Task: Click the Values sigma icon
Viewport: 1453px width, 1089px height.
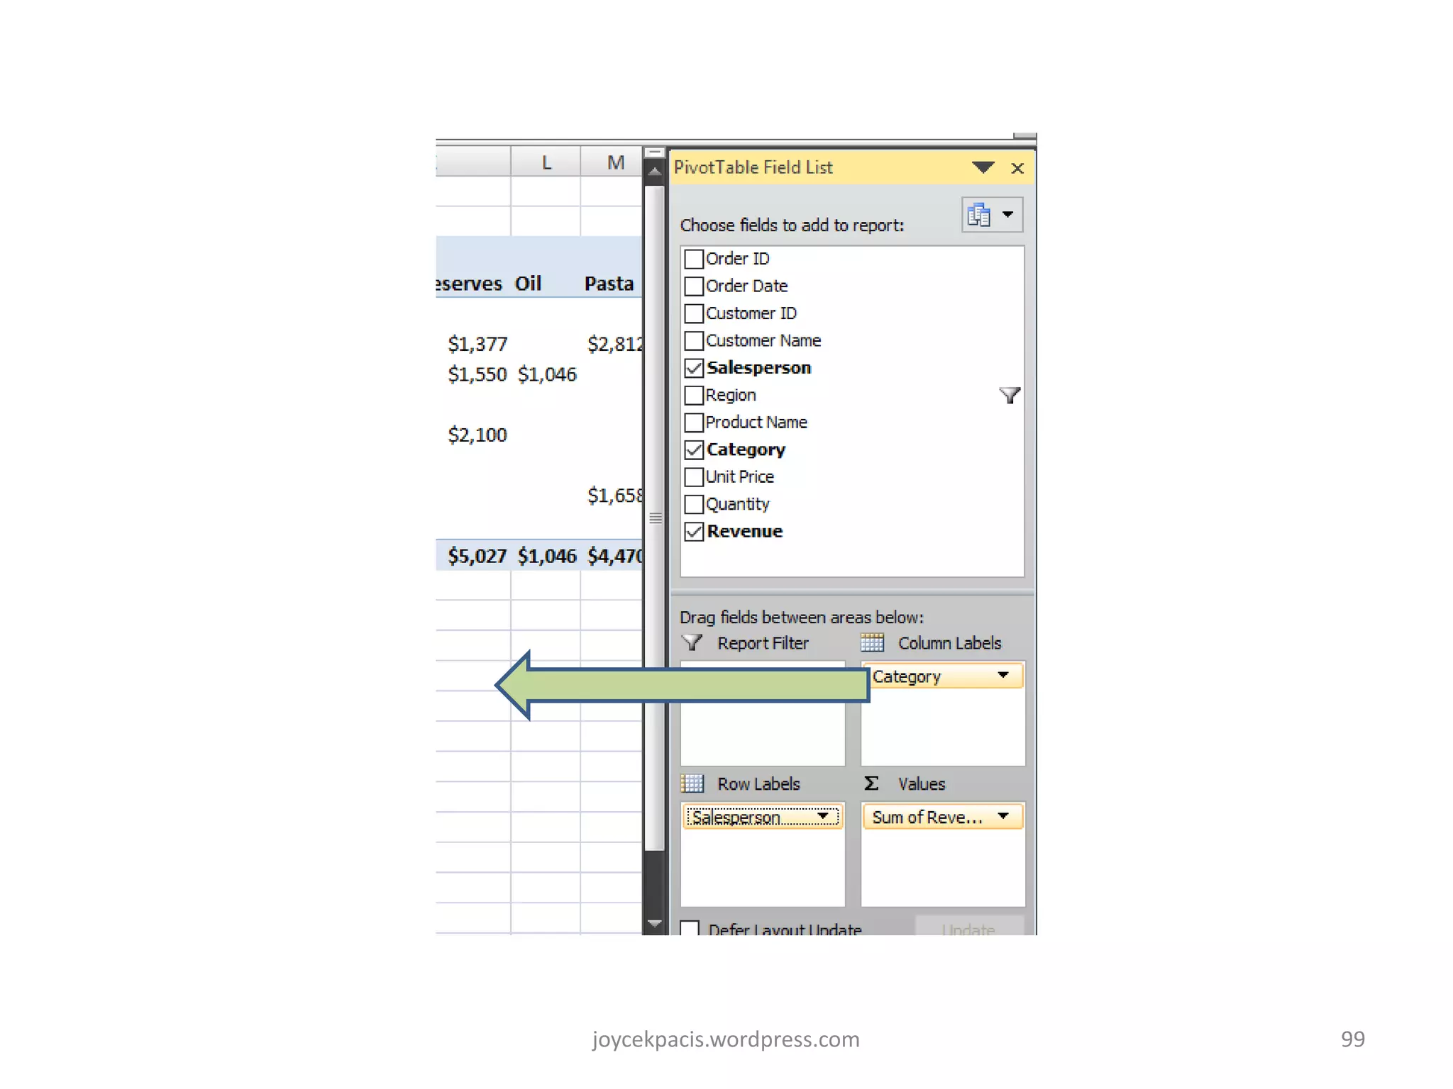Action: click(x=872, y=783)
